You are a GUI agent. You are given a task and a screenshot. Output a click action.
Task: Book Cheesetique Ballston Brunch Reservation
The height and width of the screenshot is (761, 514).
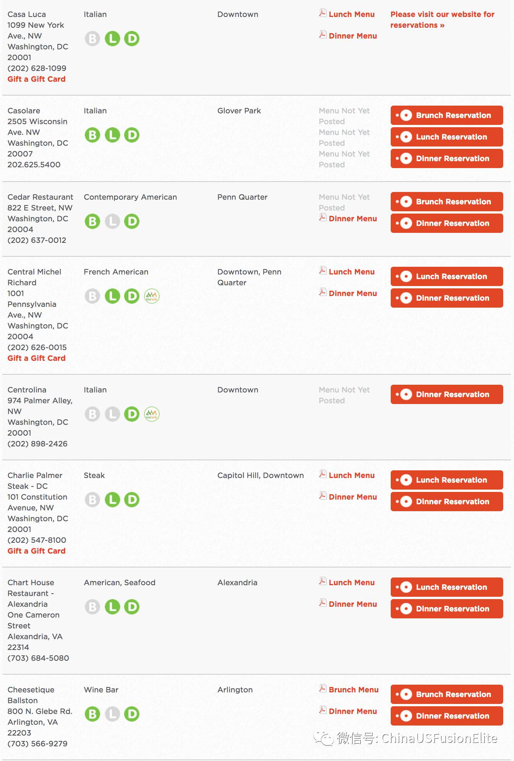click(x=447, y=694)
